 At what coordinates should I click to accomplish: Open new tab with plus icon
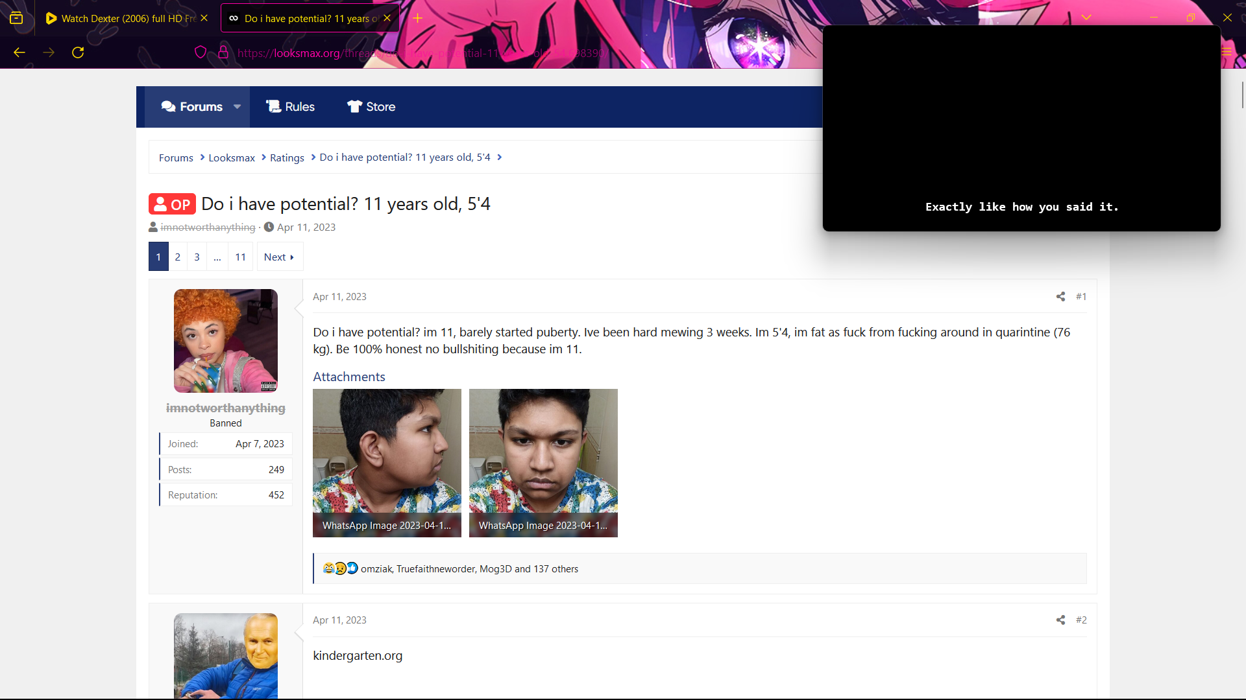pyautogui.click(x=418, y=18)
